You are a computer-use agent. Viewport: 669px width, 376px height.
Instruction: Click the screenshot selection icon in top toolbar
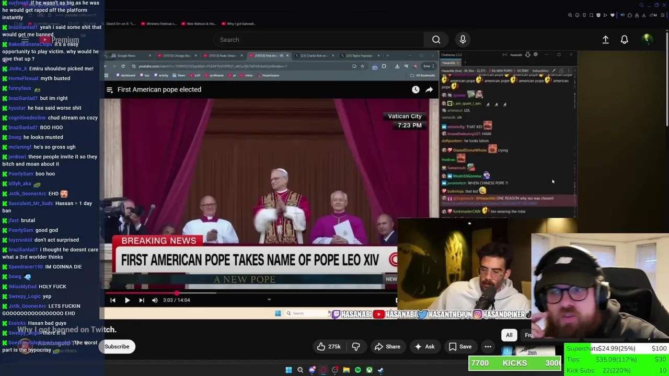(x=591, y=15)
